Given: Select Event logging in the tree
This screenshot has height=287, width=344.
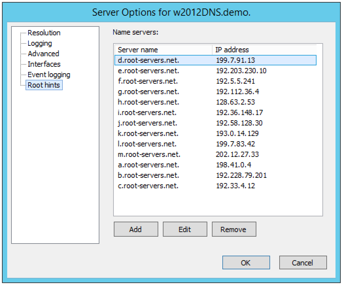Looking at the screenshot, I should coord(49,75).
